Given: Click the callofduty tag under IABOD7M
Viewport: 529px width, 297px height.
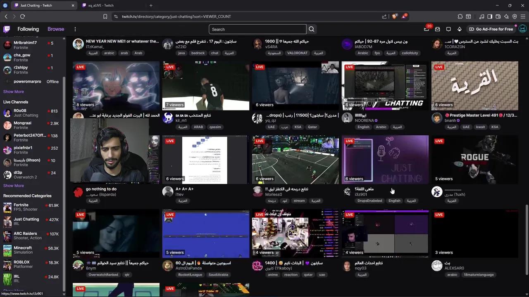Looking at the screenshot, I should (x=410, y=53).
